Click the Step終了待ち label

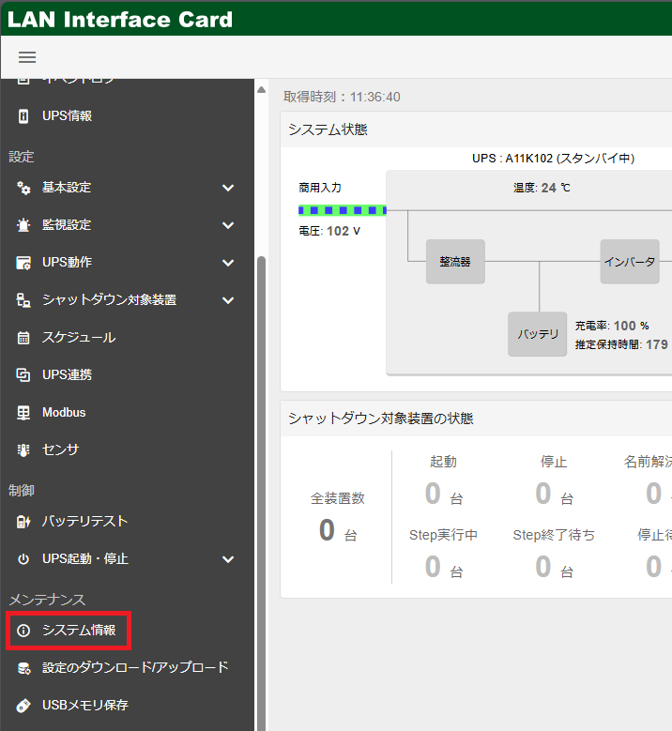(x=554, y=535)
